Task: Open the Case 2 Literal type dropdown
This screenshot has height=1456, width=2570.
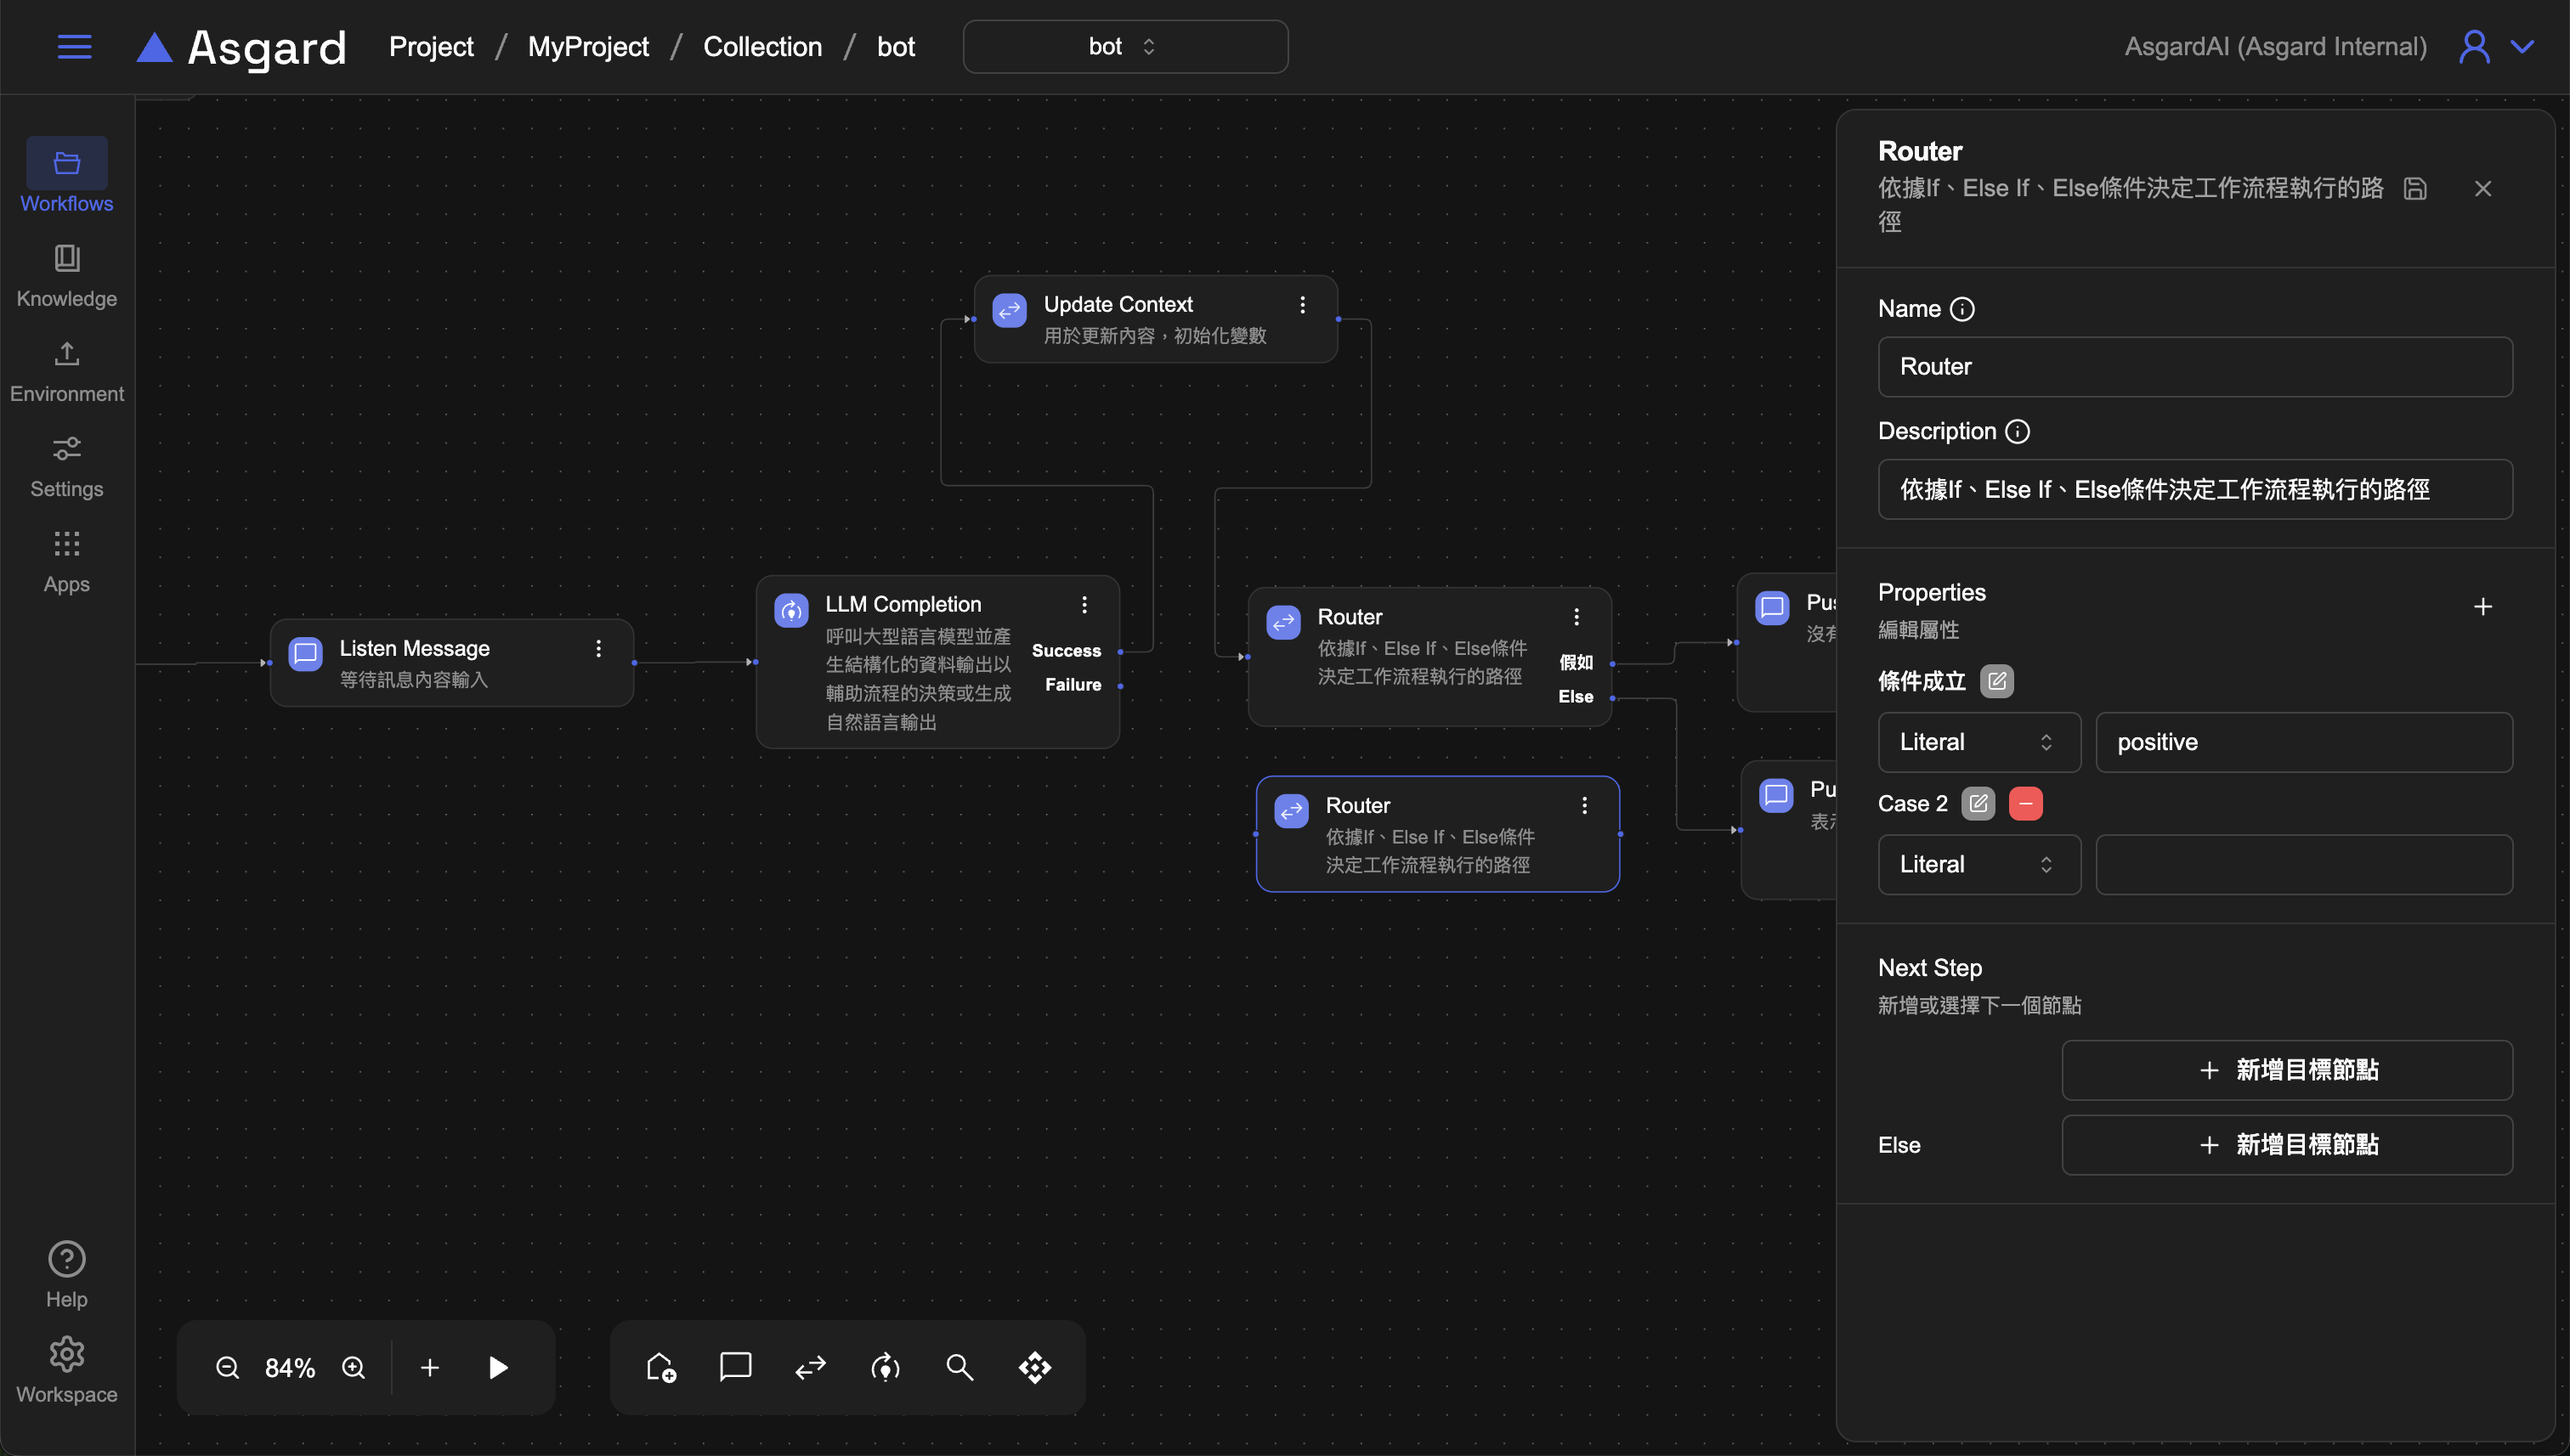Action: point(1978,864)
